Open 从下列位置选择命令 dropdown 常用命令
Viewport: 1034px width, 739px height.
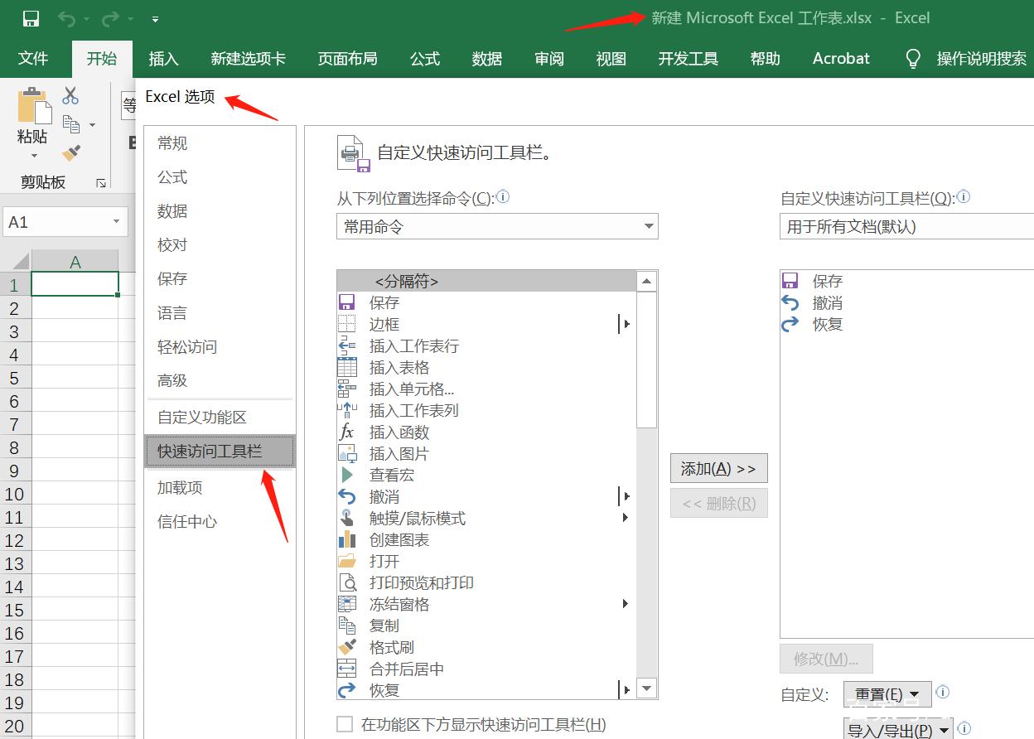[x=497, y=226]
